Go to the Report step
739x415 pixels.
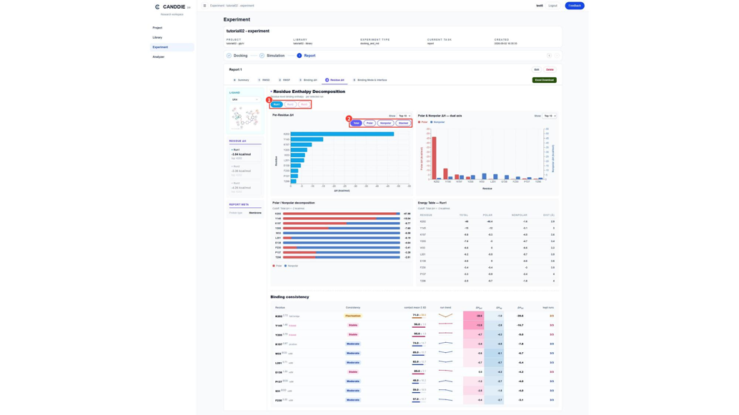coord(309,56)
